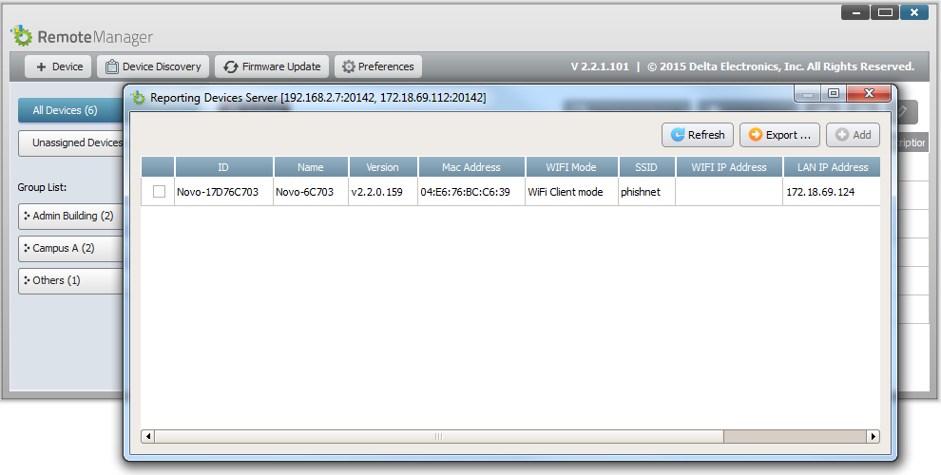Open Firmware Update from toolbar
941x475 pixels.
[x=272, y=66]
